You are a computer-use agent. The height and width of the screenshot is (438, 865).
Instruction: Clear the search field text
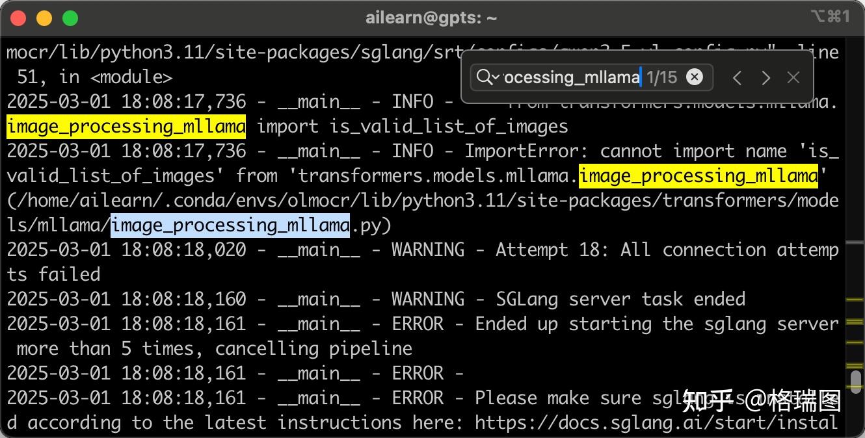click(x=695, y=77)
